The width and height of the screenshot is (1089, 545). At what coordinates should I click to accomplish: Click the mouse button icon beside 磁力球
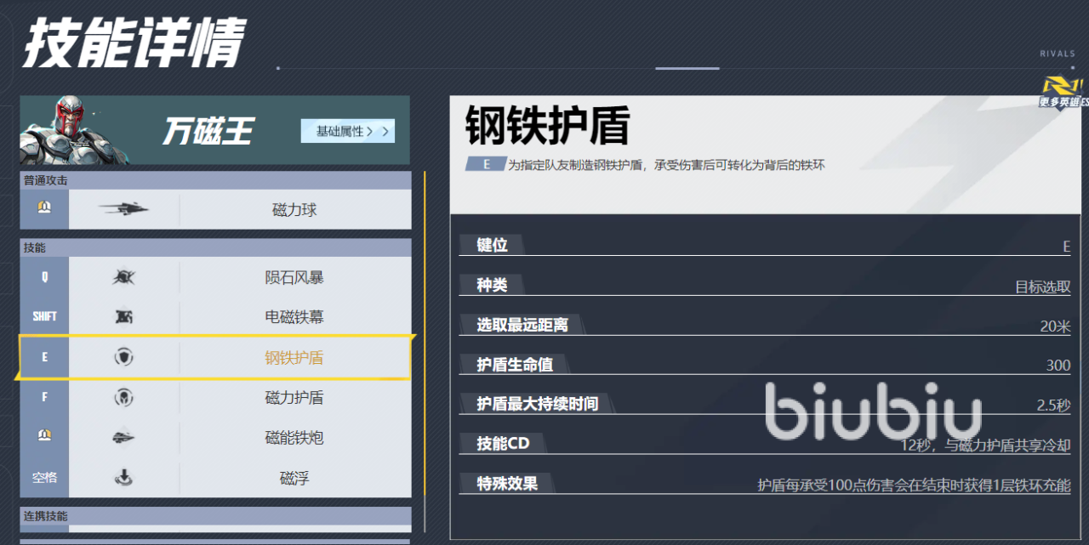tap(44, 207)
